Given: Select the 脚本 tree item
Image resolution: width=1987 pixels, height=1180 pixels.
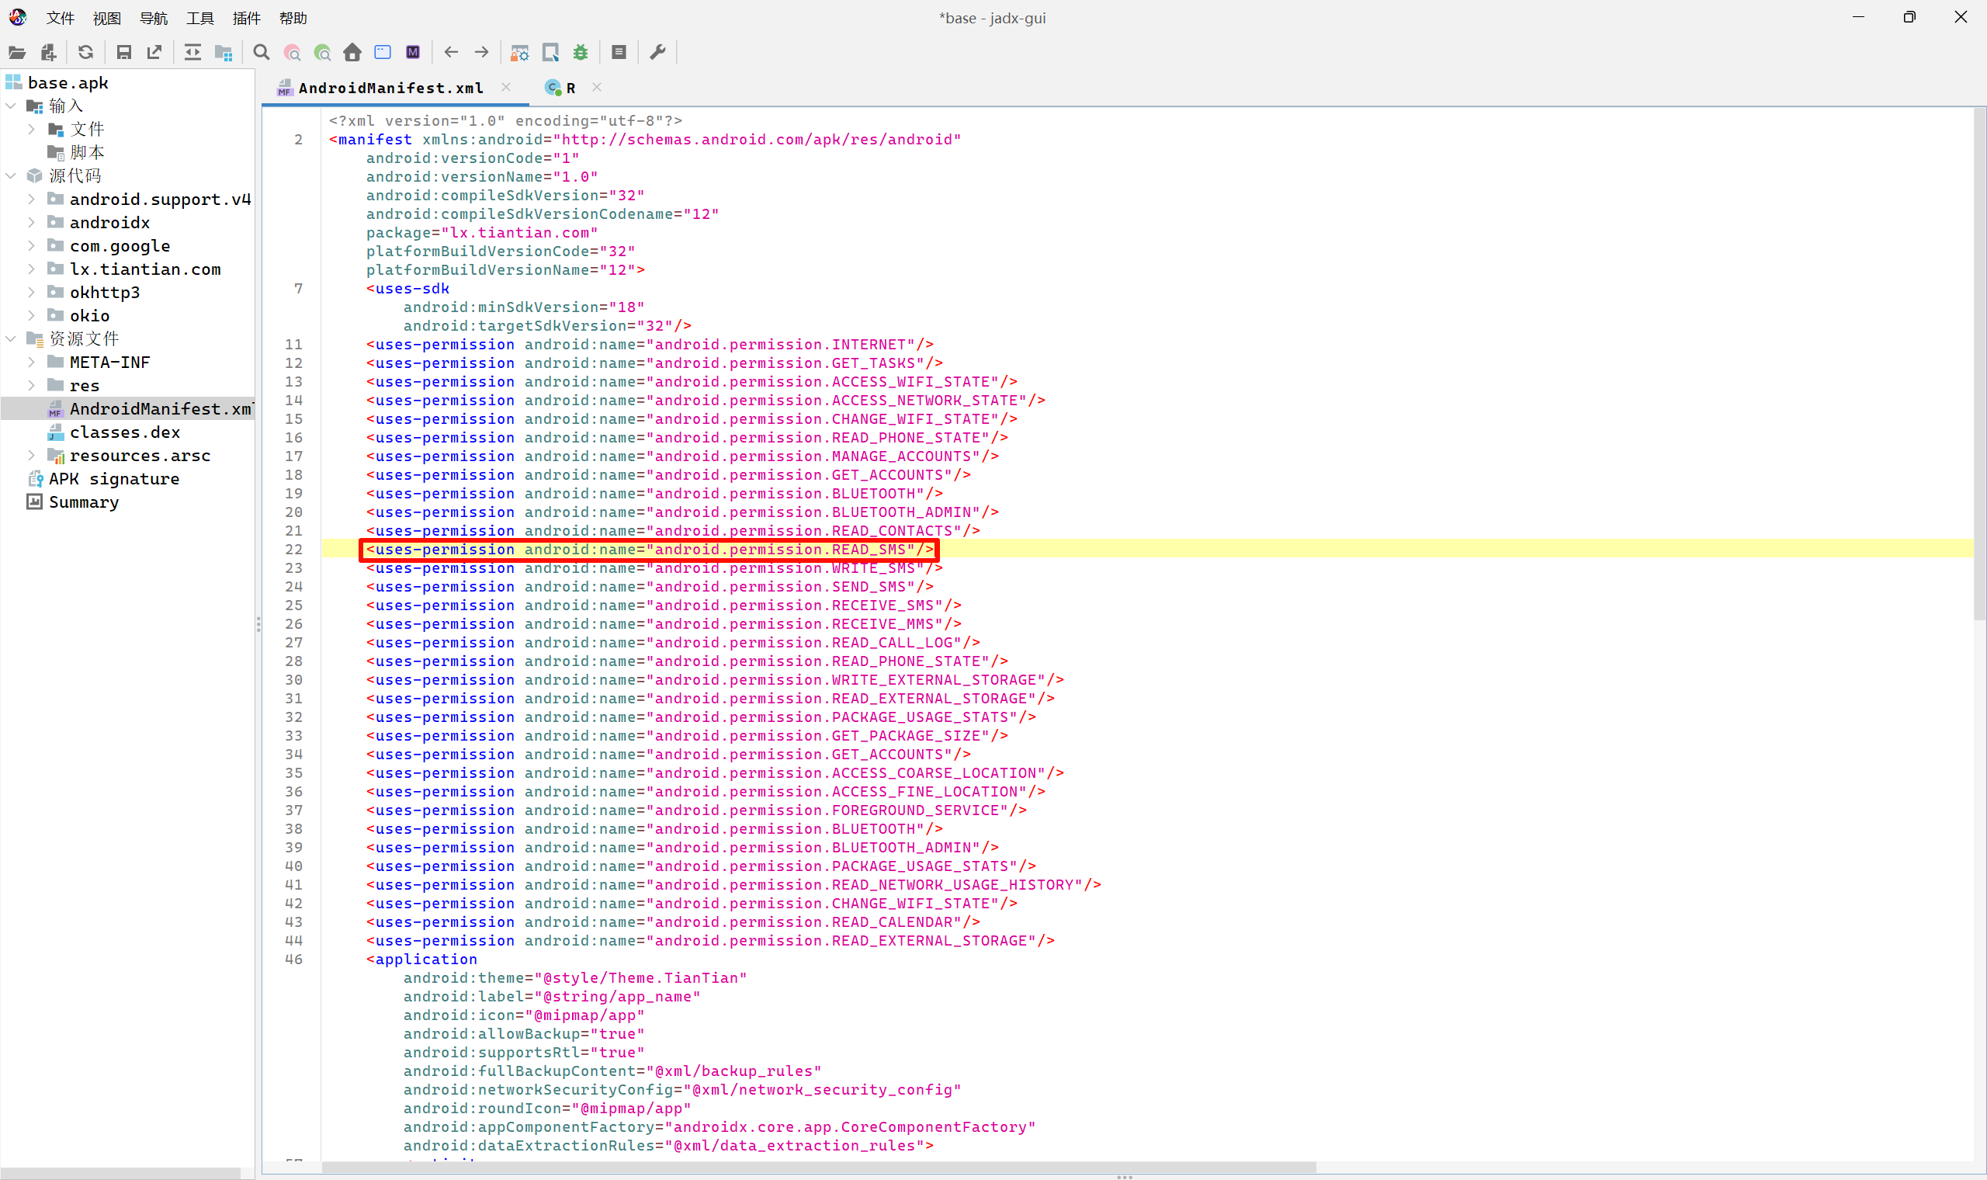Looking at the screenshot, I should point(76,152).
